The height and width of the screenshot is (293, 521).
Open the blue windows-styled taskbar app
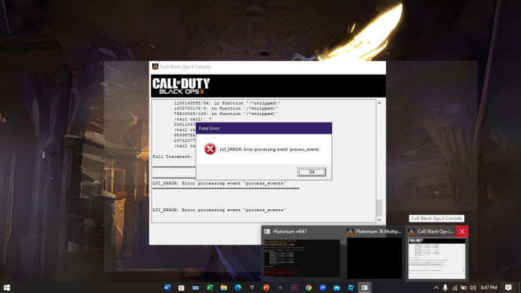(351, 287)
